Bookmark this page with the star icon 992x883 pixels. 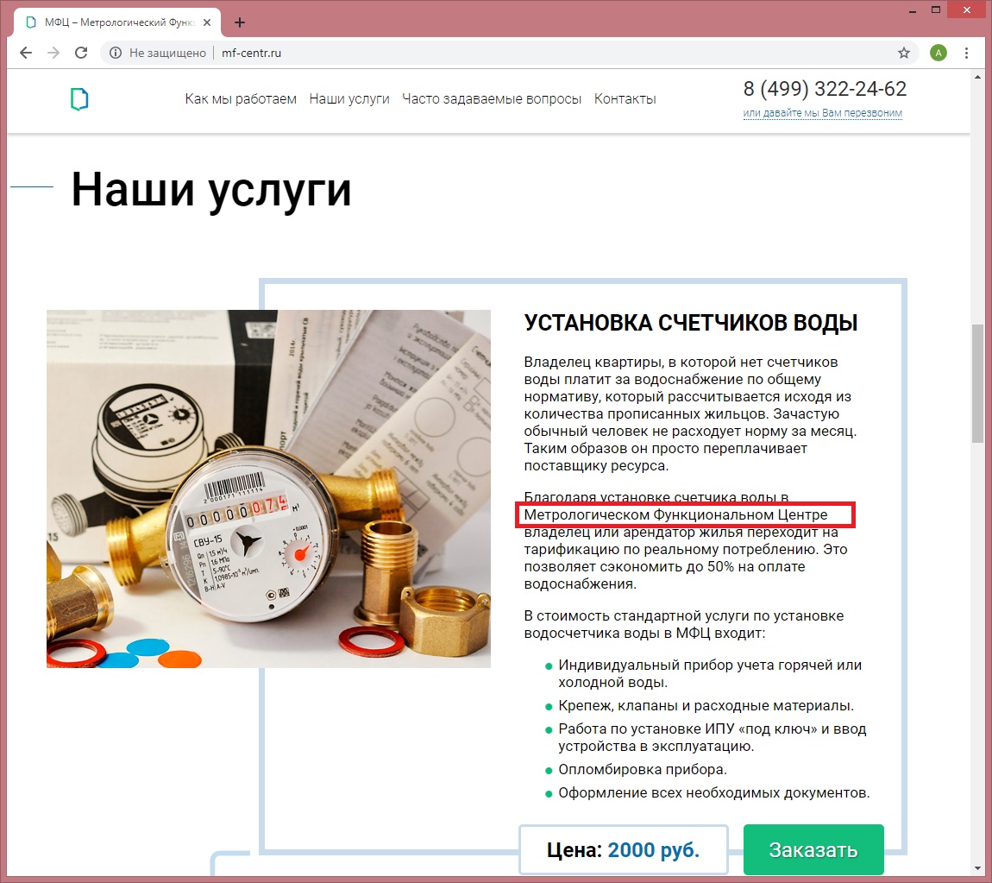[903, 53]
